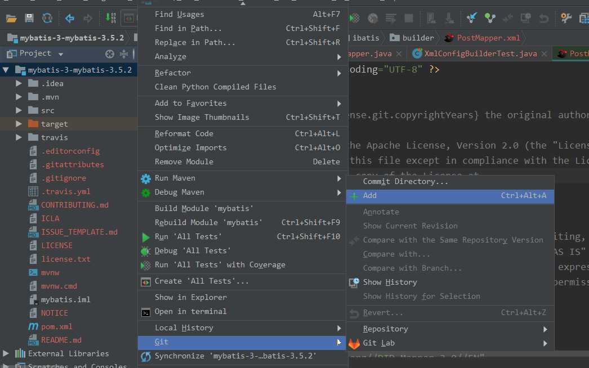The height and width of the screenshot is (368, 589).
Task: Expand the target folder
Action: point(19,124)
